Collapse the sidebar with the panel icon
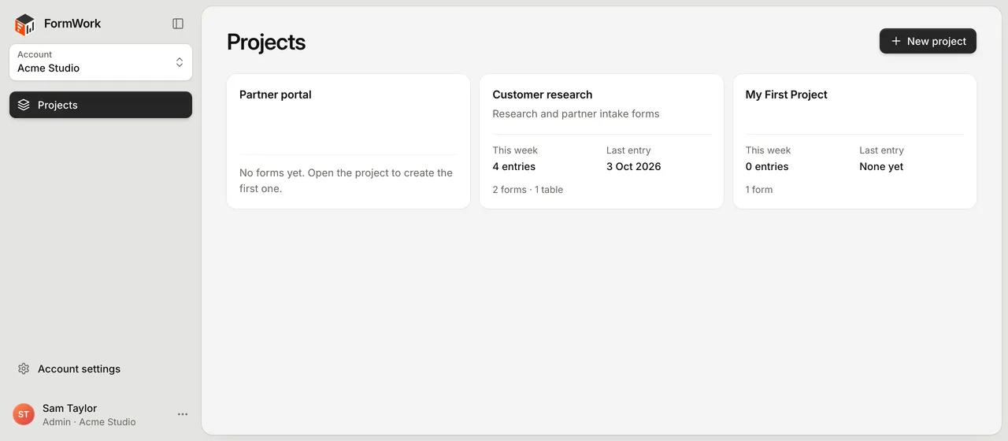This screenshot has width=1008, height=441. click(178, 24)
